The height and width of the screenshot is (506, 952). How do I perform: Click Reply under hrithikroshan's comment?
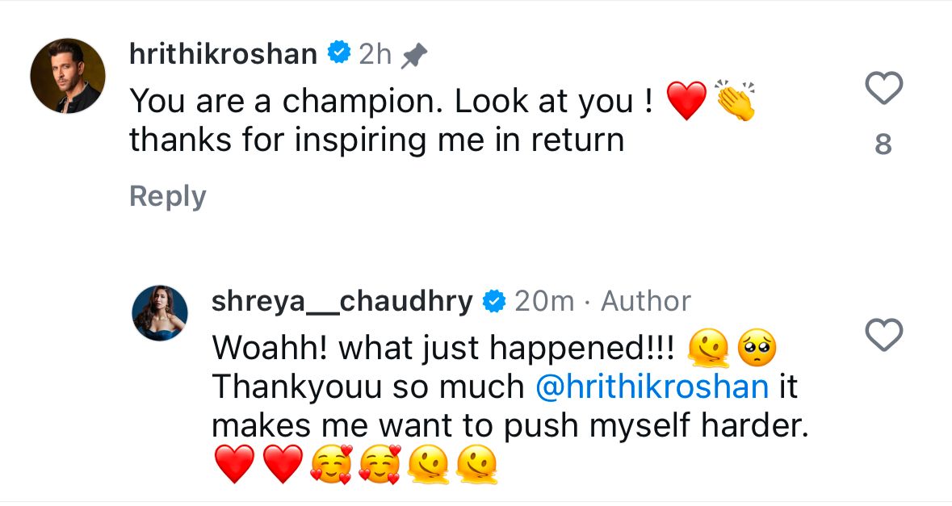[x=168, y=196]
